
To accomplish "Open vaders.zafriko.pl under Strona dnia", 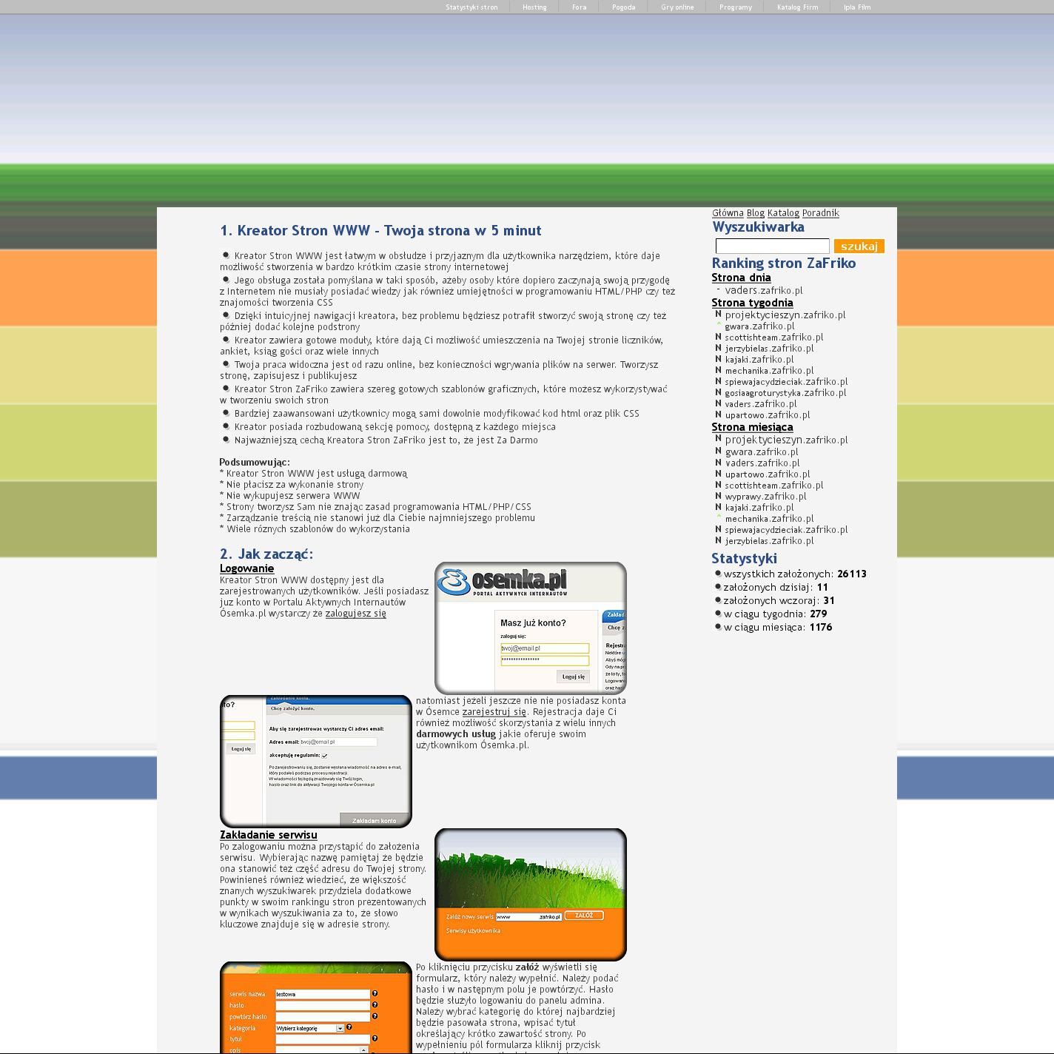I will [x=763, y=291].
